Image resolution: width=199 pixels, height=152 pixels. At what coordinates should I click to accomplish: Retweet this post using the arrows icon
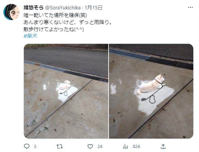point(59,147)
